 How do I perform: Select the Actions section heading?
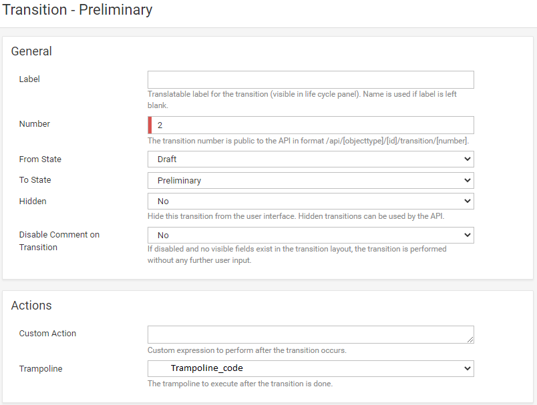coord(31,306)
